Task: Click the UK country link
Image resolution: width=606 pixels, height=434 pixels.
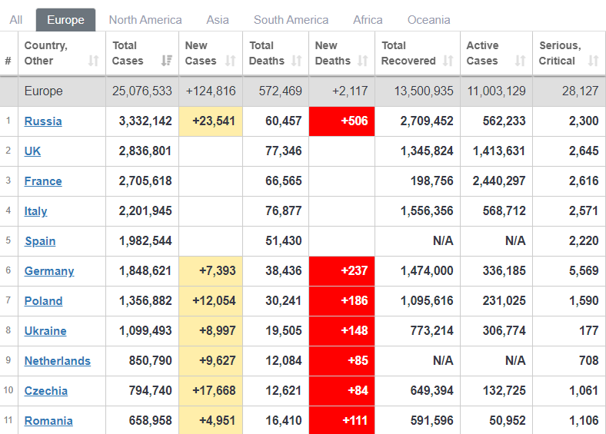Action: click(x=32, y=151)
